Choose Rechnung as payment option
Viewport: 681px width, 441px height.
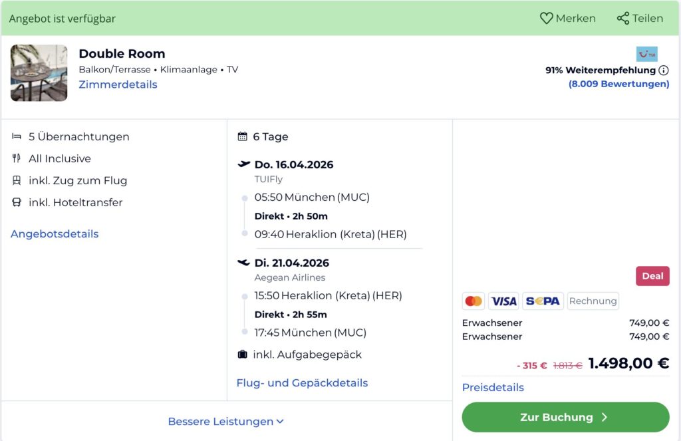coord(593,301)
